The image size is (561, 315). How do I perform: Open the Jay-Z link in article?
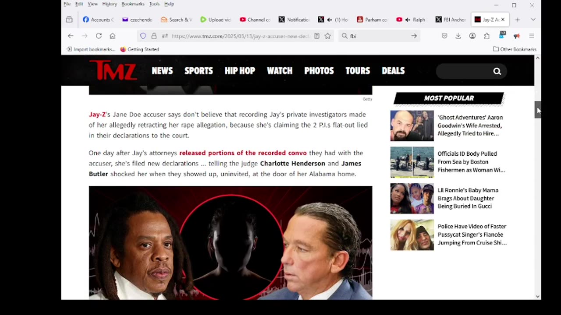click(97, 115)
